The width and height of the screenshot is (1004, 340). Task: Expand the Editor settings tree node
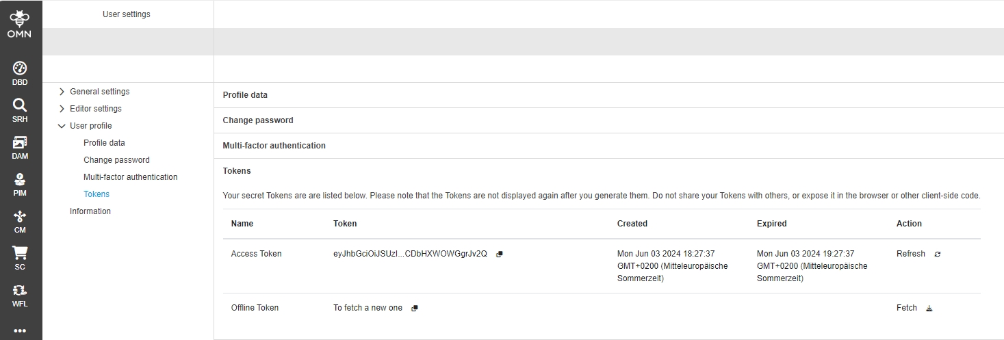[x=62, y=109]
